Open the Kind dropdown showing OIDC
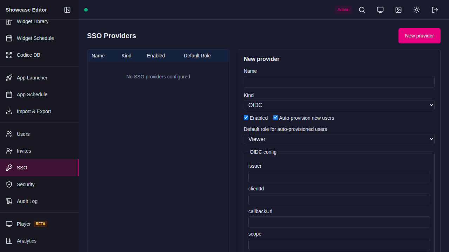The image size is (449, 252). 339,105
